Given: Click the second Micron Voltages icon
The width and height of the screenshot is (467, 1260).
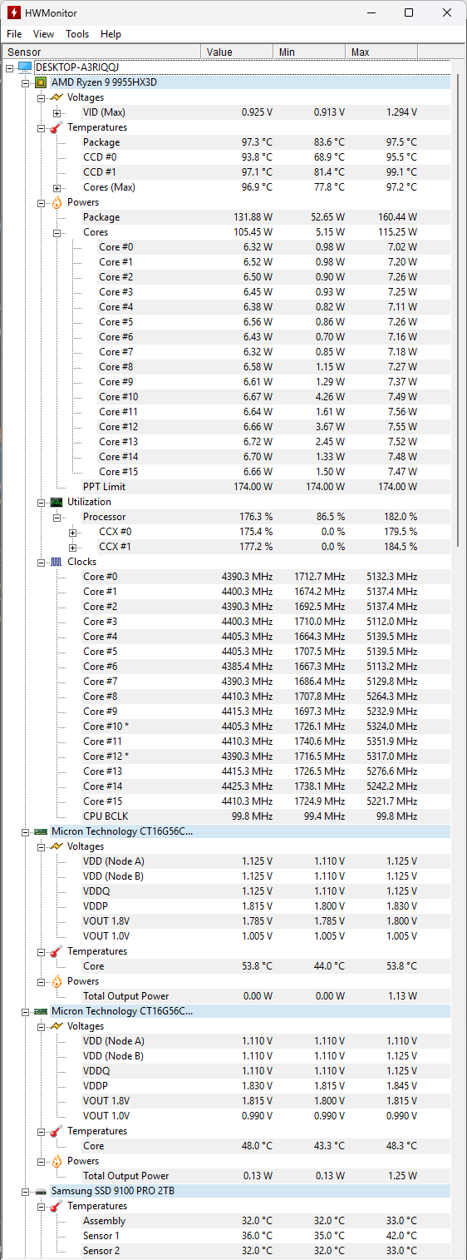Looking at the screenshot, I should pos(57,1025).
